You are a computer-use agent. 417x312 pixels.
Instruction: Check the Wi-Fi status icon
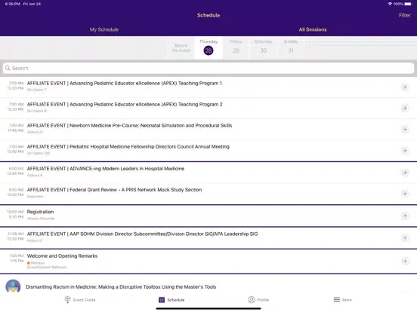coord(390,4)
